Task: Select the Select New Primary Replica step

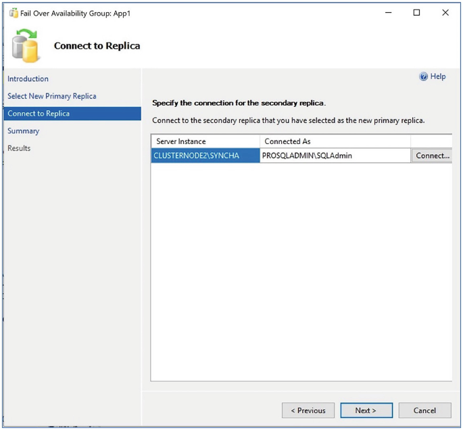Action: (x=51, y=96)
